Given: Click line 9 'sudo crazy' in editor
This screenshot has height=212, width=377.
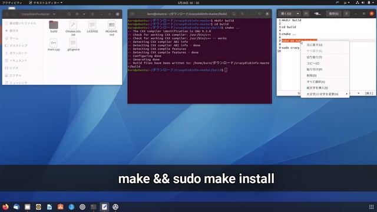Looking at the screenshot, I should (290, 48).
